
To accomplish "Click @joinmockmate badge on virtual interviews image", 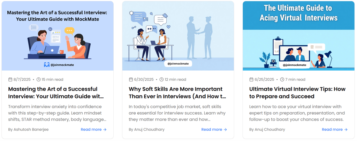I will click(x=295, y=65).
